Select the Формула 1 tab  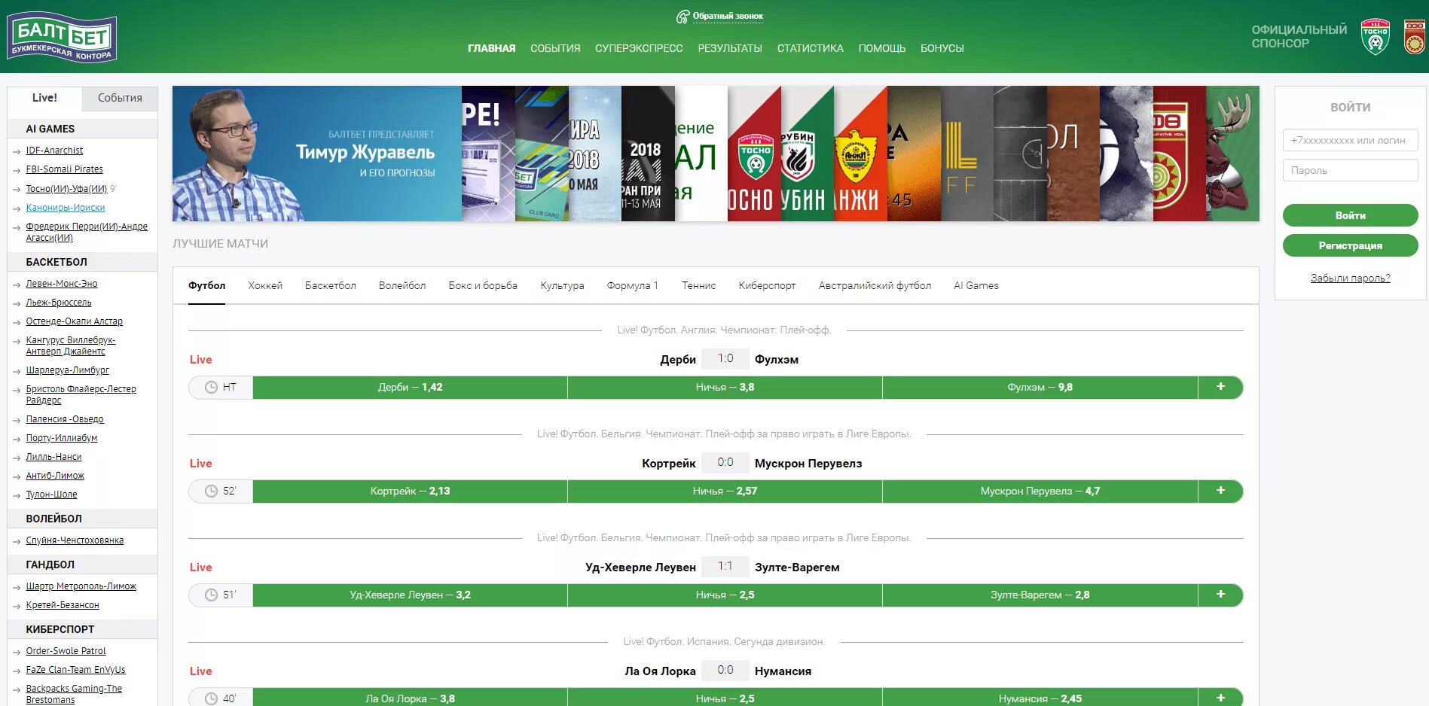pyautogui.click(x=632, y=285)
